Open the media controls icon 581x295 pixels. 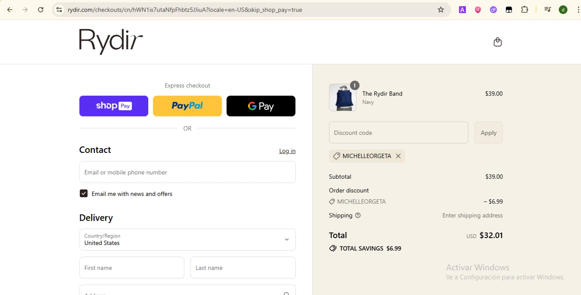(x=548, y=10)
